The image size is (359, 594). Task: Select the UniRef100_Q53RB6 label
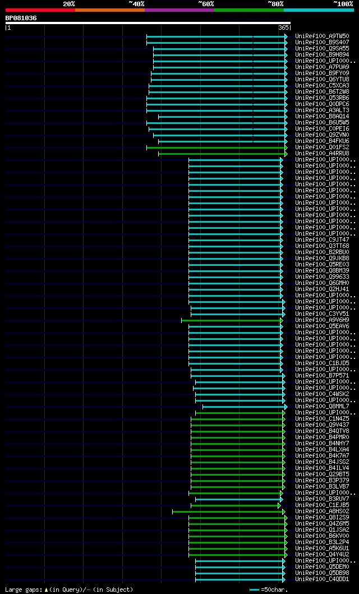point(323,98)
